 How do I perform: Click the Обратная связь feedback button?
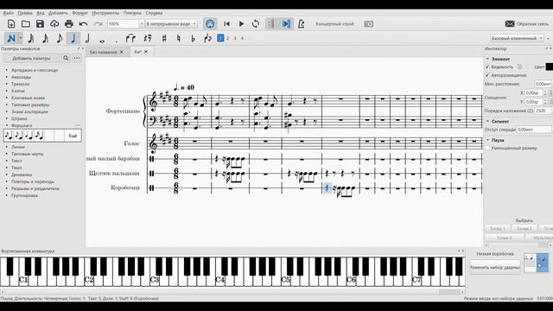[527, 24]
